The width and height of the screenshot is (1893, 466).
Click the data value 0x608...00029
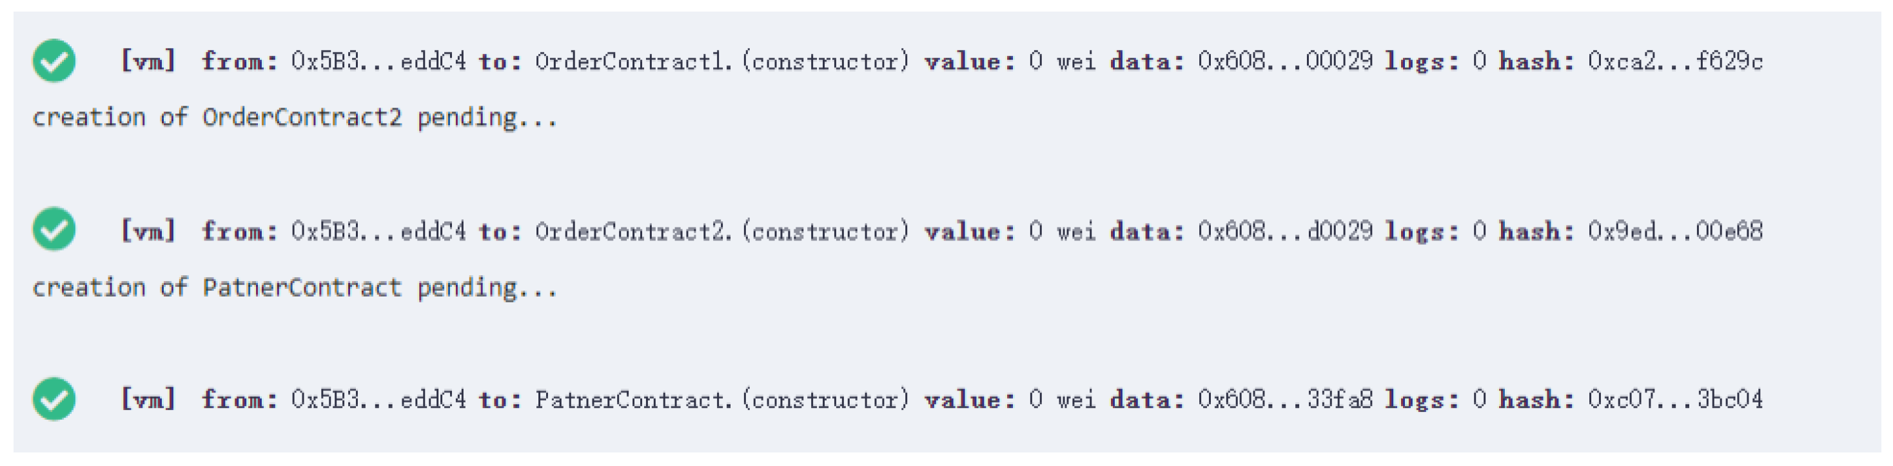tap(1284, 61)
